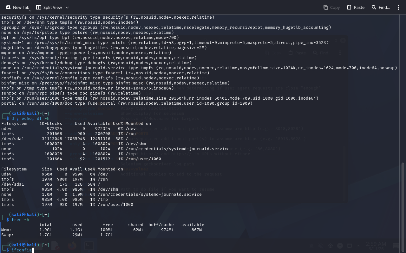Click the Find... button text

tap(384, 7)
